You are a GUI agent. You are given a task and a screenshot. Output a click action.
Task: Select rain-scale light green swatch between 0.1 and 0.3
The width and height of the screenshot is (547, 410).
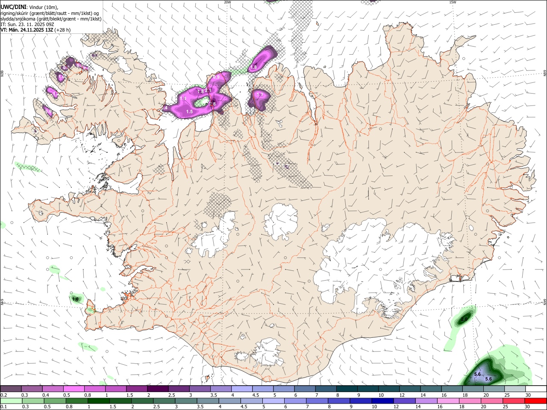tap(11, 401)
